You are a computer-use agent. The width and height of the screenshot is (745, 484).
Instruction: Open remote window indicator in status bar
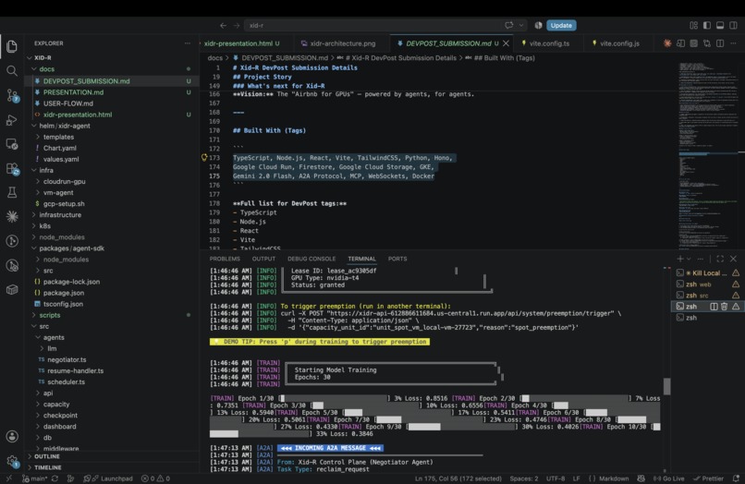click(8, 478)
